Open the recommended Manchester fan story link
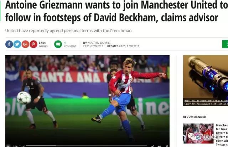Screen dimensions: 228x147 click(x=222, y=135)
